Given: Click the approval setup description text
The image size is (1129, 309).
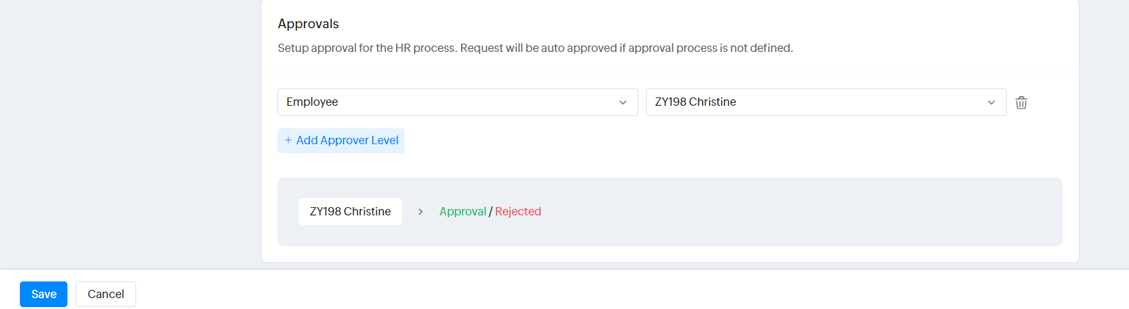Looking at the screenshot, I should [x=535, y=48].
